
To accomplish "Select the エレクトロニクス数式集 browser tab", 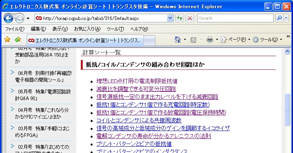I will pyautogui.click(x=85, y=40).
